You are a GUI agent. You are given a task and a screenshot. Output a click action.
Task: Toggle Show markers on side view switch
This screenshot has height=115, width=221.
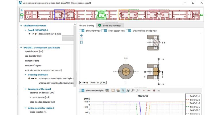coord(128,31)
